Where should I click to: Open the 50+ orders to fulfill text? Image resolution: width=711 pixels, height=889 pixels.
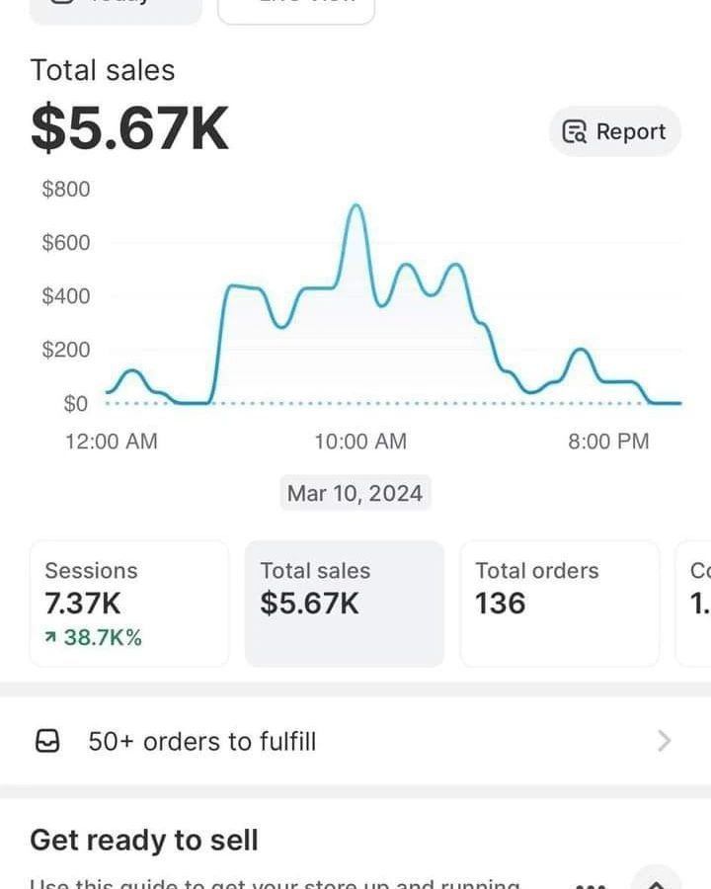pyautogui.click(x=202, y=741)
